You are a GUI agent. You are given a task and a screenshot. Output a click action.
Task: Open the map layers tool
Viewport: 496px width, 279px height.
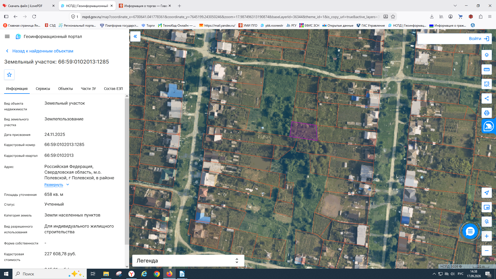[x=487, y=55]
